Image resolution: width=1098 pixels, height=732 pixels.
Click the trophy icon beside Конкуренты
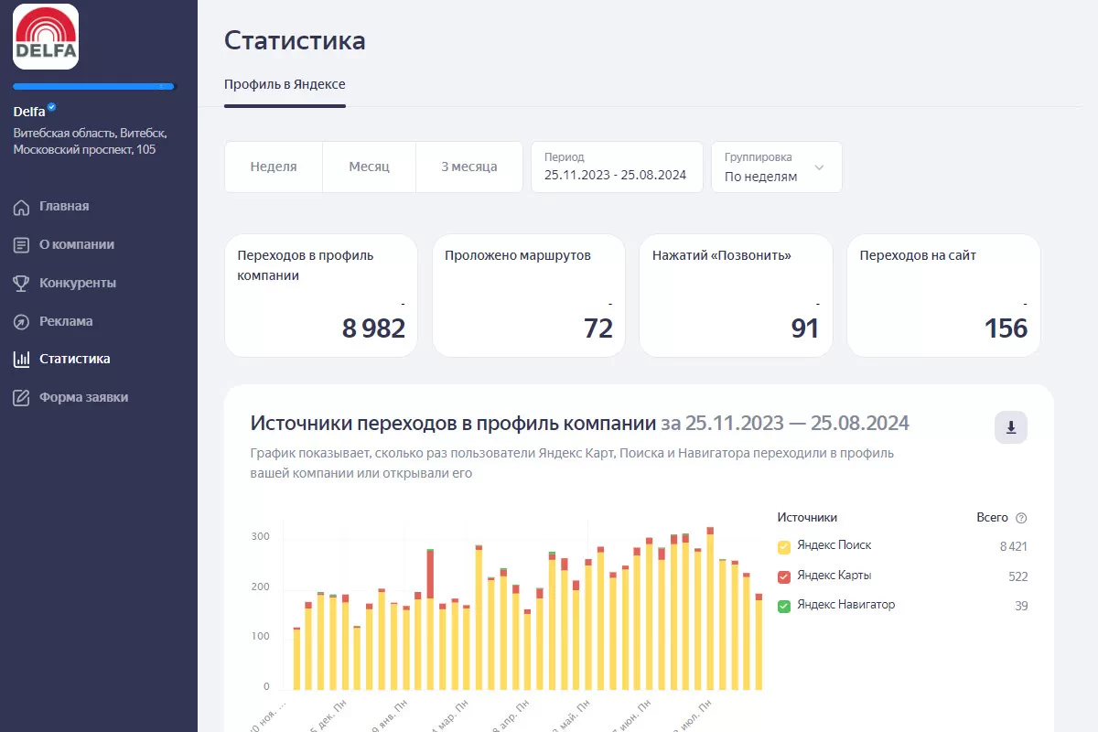21,284
